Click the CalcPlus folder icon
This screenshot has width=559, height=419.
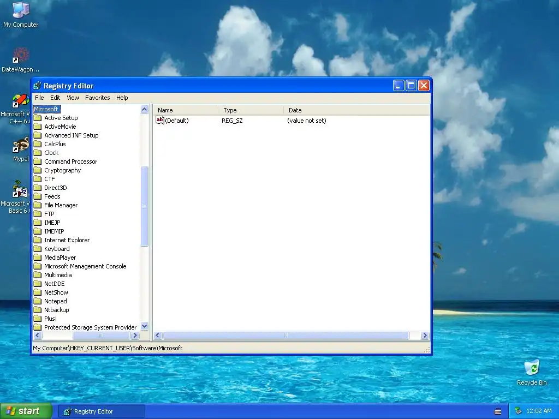point(38,144)
